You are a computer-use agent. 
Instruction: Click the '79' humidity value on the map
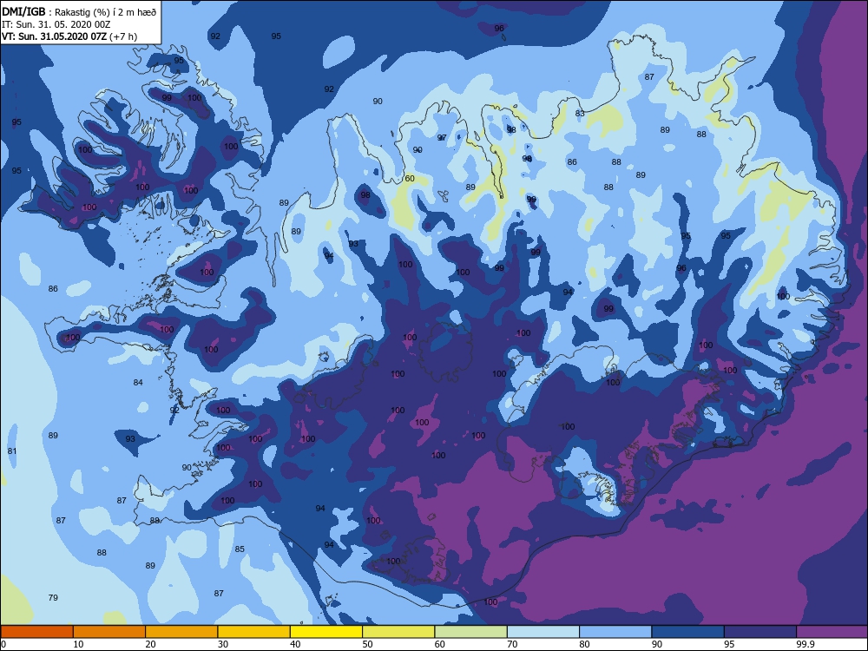point(53,597)
